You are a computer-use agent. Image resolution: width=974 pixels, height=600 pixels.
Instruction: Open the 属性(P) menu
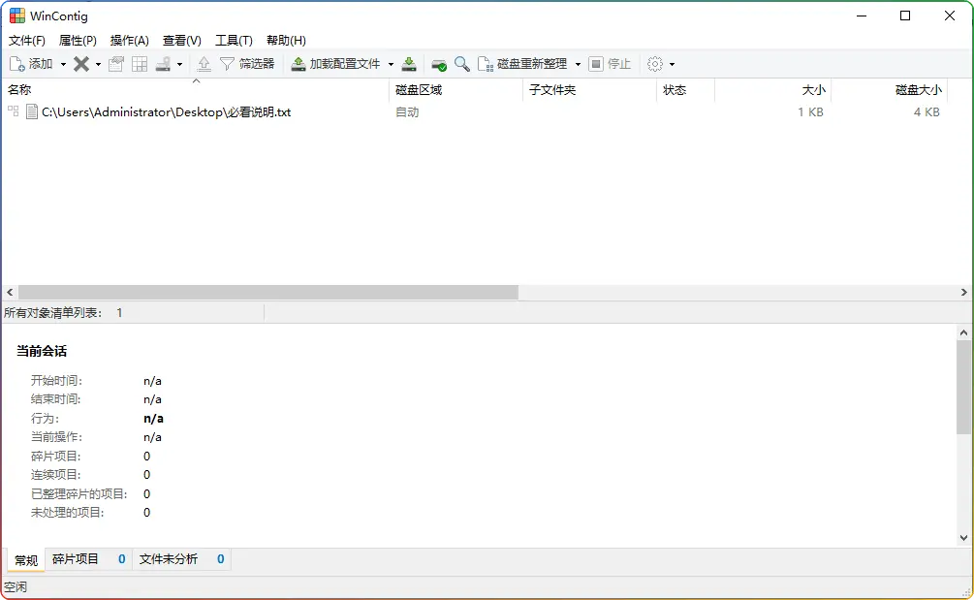point(78,41)
